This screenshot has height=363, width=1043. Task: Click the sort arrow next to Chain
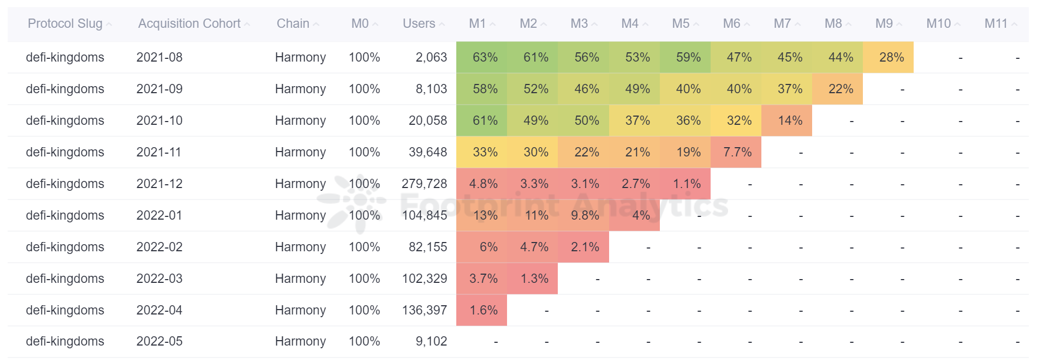316,25
